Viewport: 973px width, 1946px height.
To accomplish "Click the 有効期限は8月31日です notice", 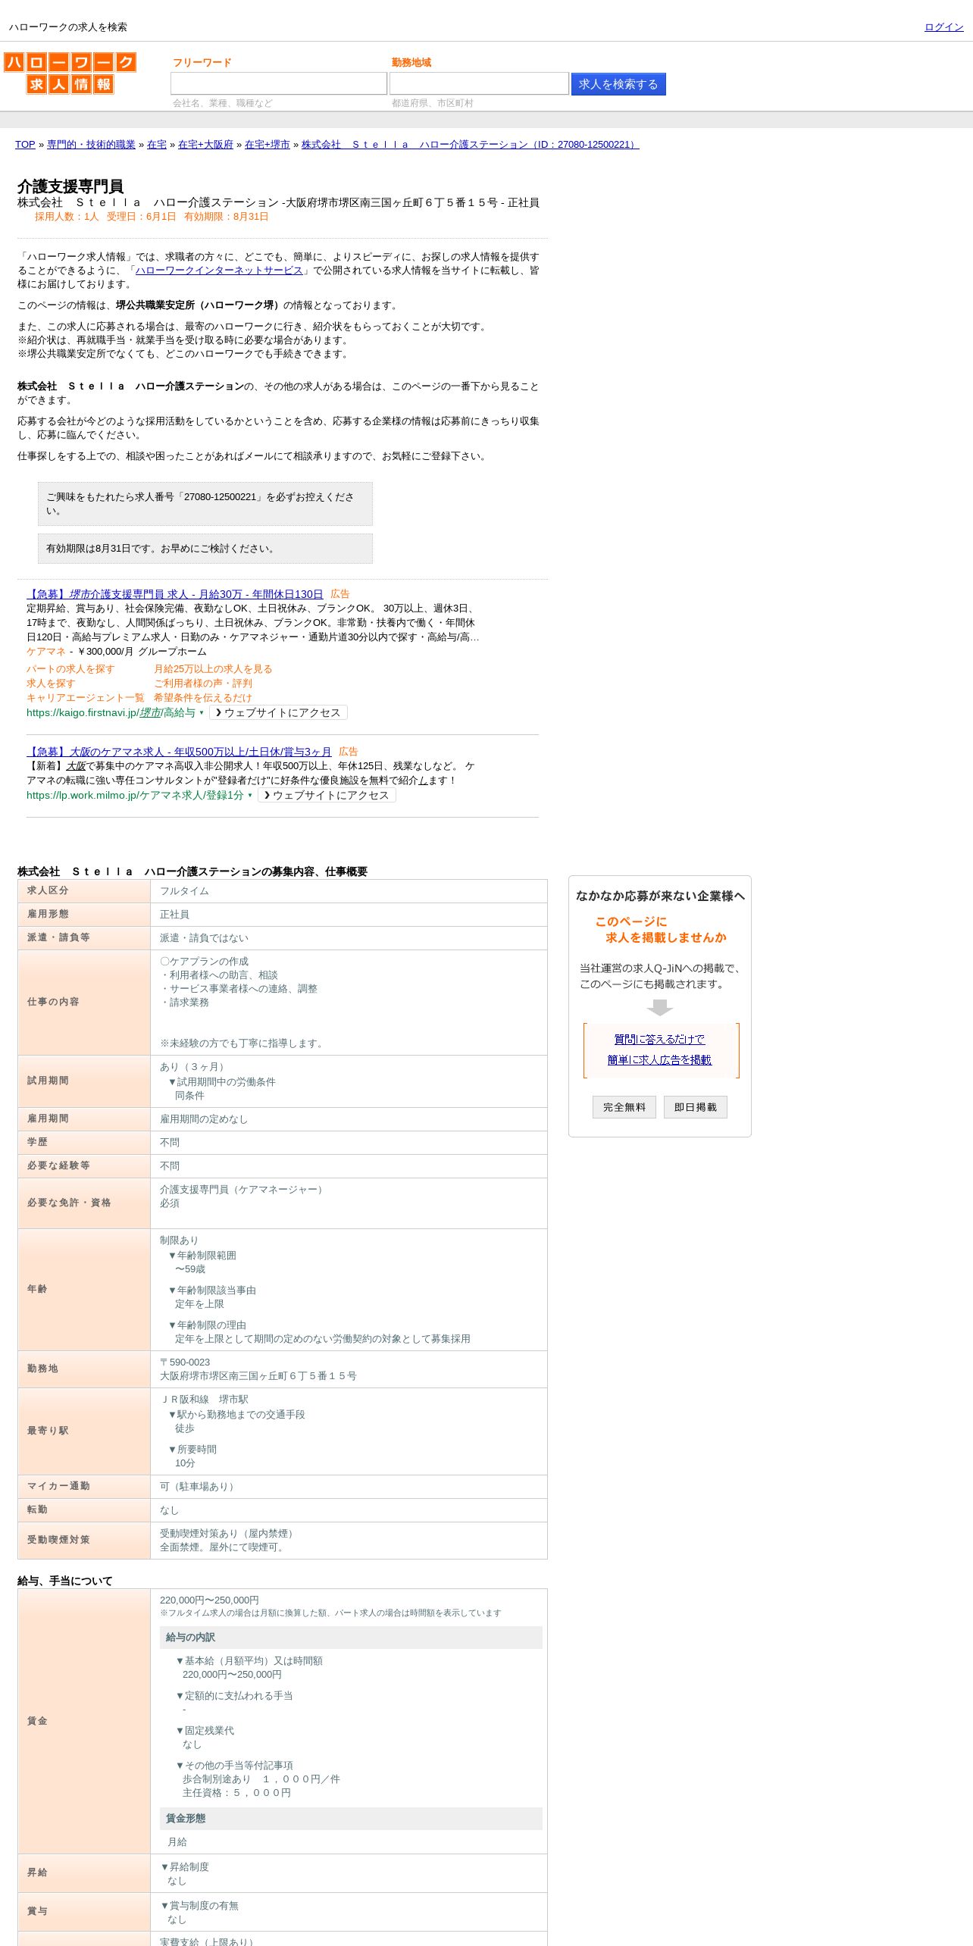I will point(205,549).
